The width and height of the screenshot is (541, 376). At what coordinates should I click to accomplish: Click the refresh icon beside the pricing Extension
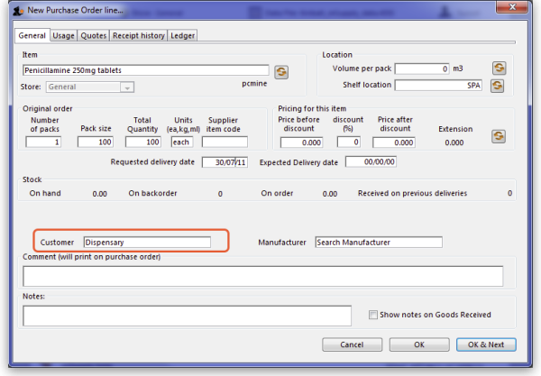pos(498,136)
